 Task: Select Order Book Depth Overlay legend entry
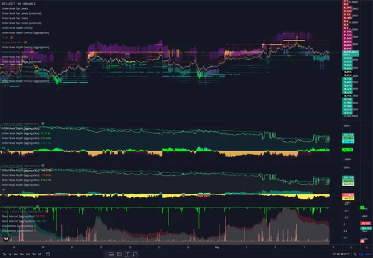point(18,28)
